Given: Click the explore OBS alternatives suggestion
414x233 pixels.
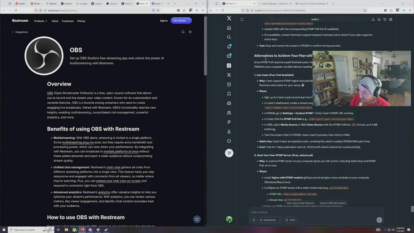Looking at the screenshot, I should coord(333,203).
